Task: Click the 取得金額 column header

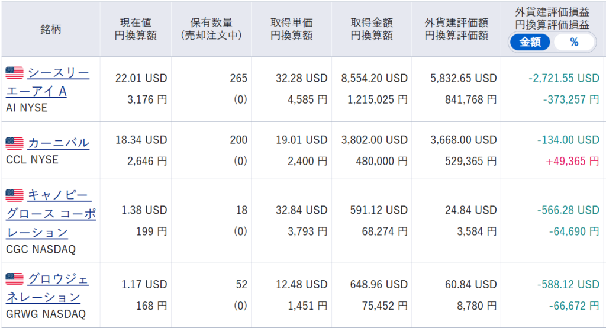Action: tap(372, 29)
